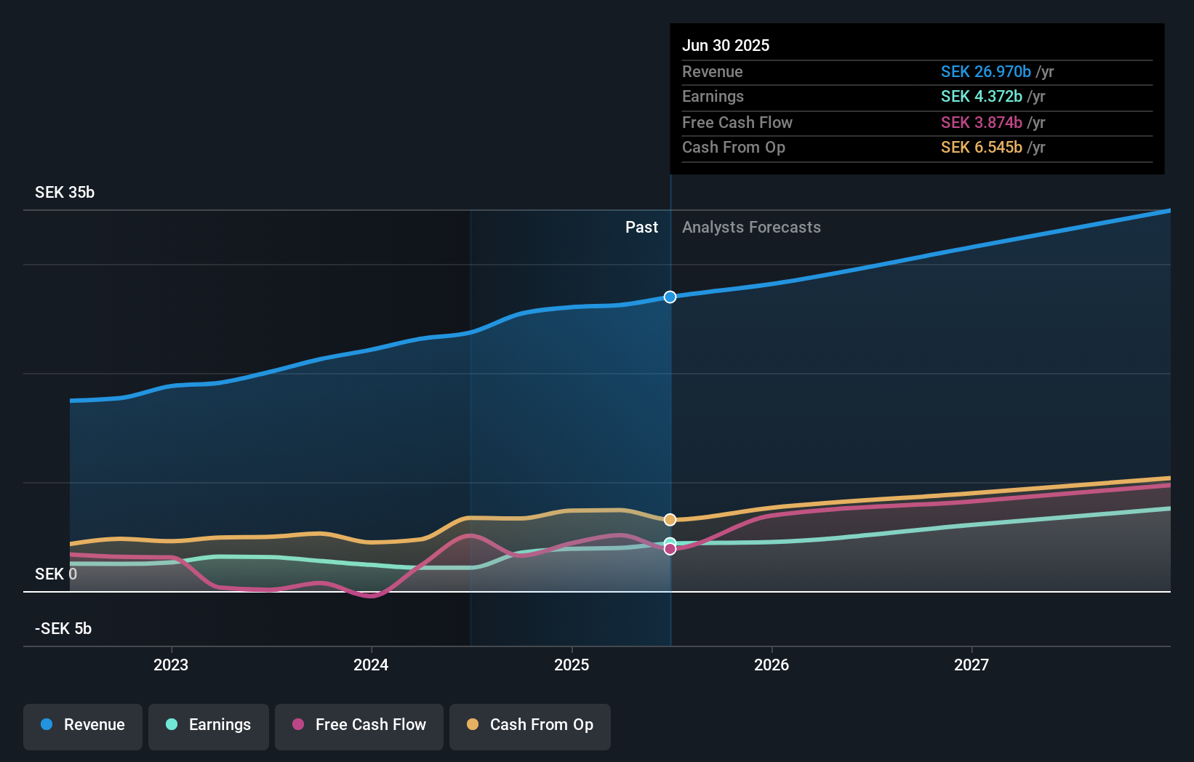Image resolution: width=1194 pixels, height=762 pixels.
Task: Expand the Analysts Forecasts region
Action: 751,227
